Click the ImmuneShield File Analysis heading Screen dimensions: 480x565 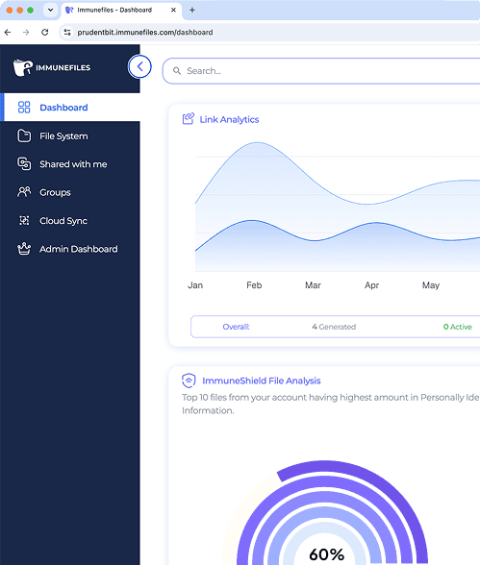[262, 381]
